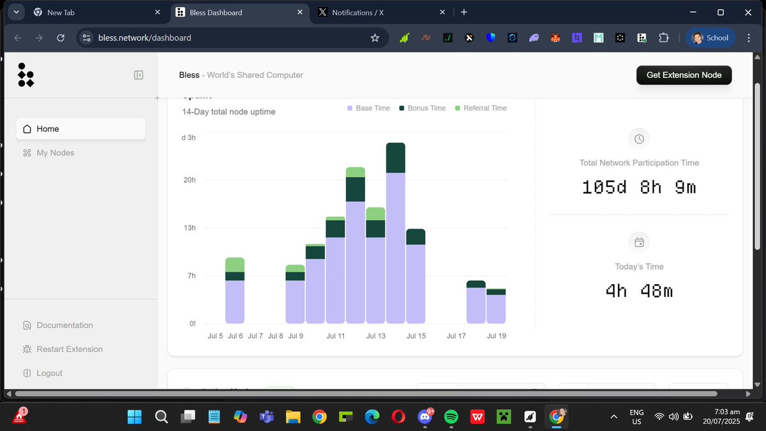Click the Jul 12 uptime bar

(x=356, y=246)
